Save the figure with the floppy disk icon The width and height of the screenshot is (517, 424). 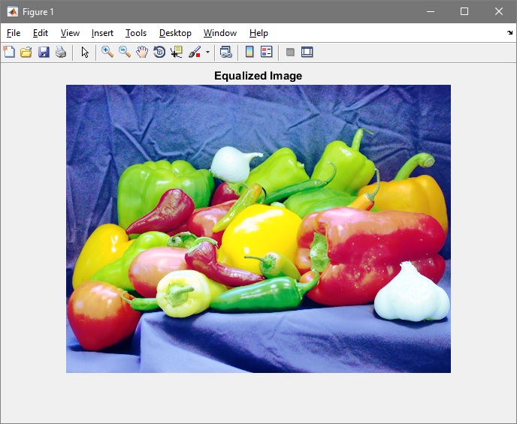pos(44,52)
